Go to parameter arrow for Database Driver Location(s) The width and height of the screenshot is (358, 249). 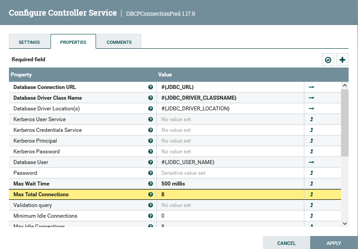(312, 109)
